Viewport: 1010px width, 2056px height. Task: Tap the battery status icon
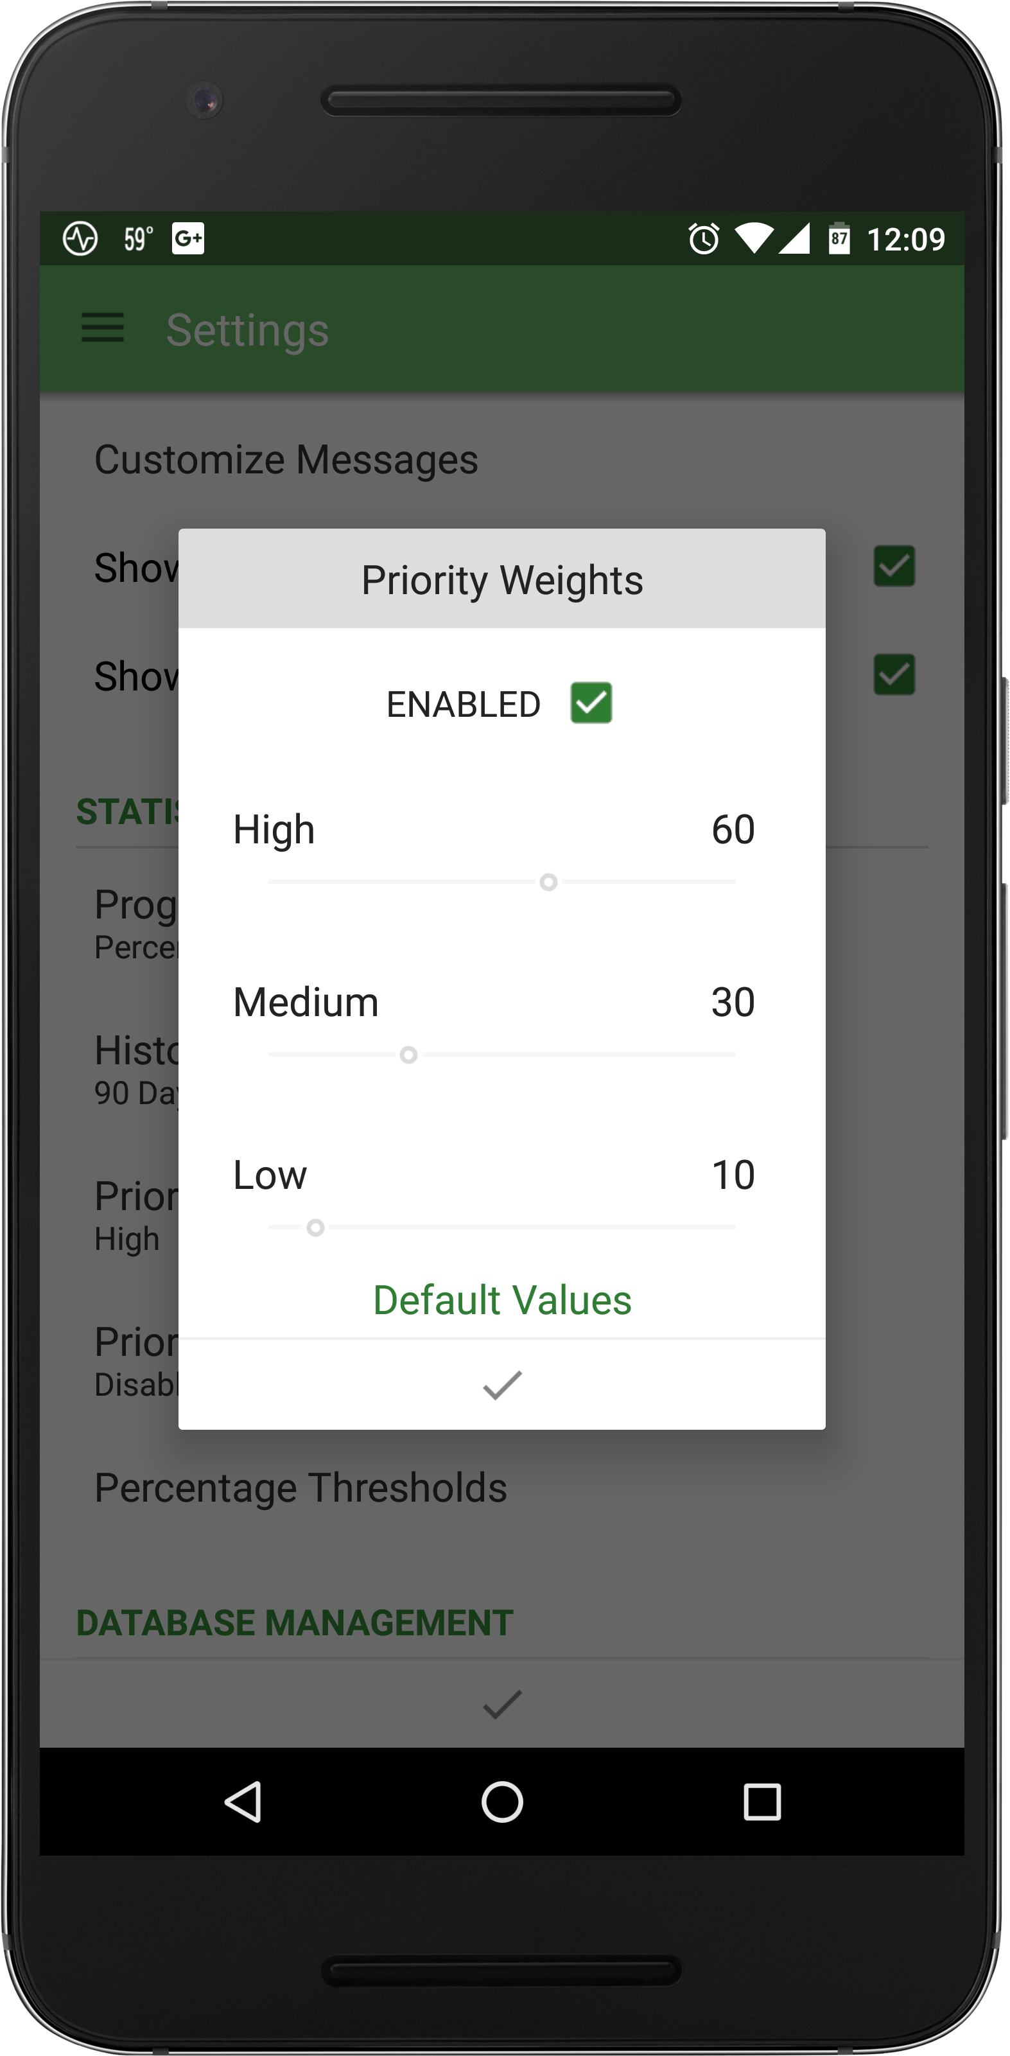839,239
